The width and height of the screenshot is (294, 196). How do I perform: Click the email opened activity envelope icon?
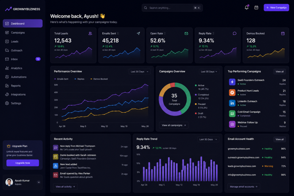click(x=55, y=175)
